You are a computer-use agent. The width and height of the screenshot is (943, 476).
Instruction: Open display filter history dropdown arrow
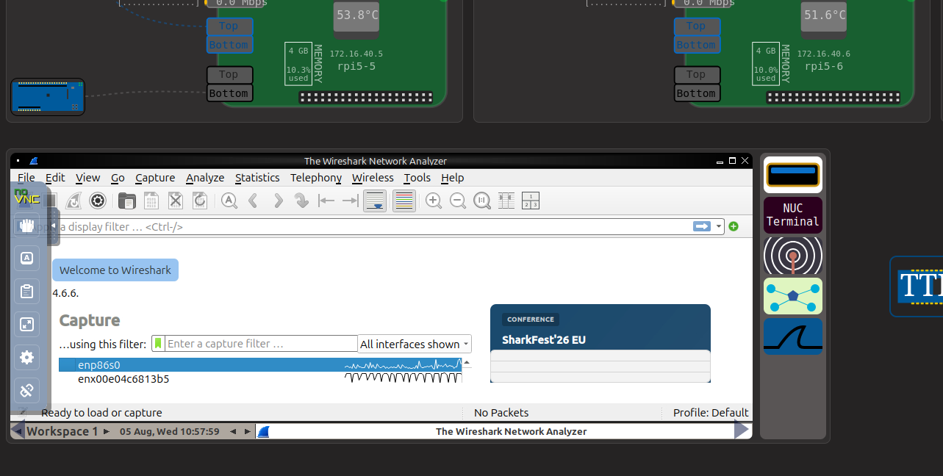(719, 226)
